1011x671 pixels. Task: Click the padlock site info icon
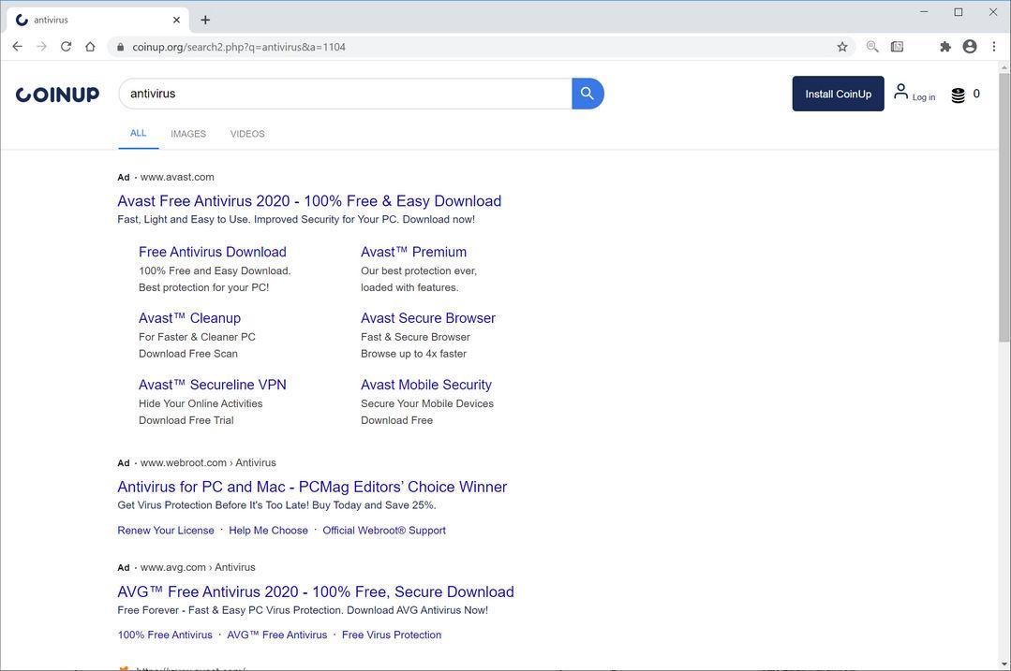coord(120,47)
